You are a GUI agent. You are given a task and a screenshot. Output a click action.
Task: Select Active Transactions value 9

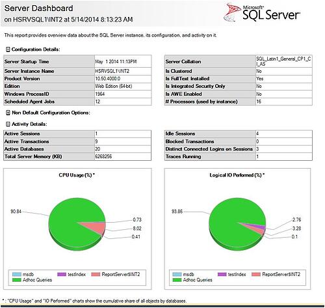[x=96, y=141]
